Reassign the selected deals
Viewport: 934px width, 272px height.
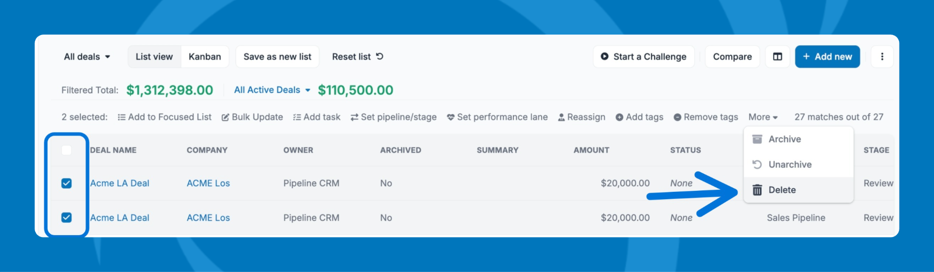pyautogui.click(x=581, y=117)
